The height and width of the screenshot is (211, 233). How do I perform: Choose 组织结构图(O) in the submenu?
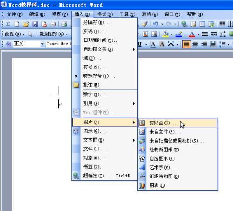click(x=178, y=177)
